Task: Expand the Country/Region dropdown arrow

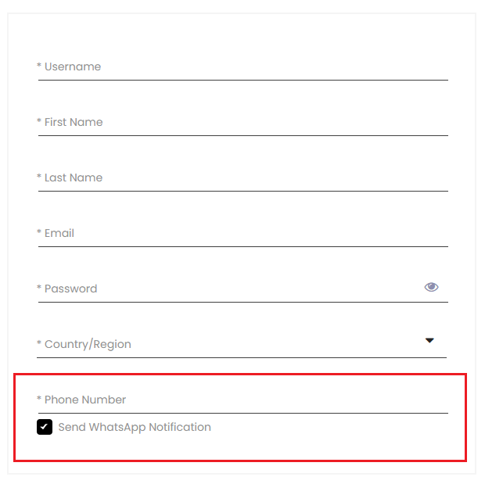Action: [x=429, y=340]
